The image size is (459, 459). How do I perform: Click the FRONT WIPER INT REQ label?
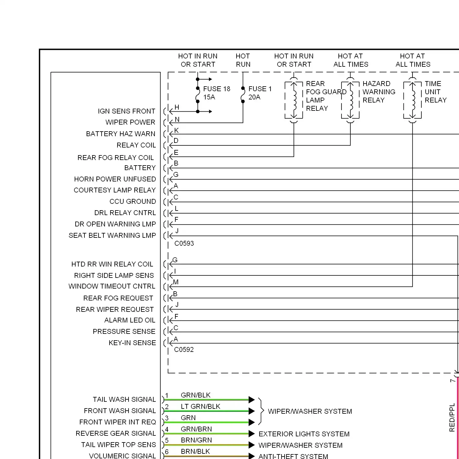coord(118,422)
